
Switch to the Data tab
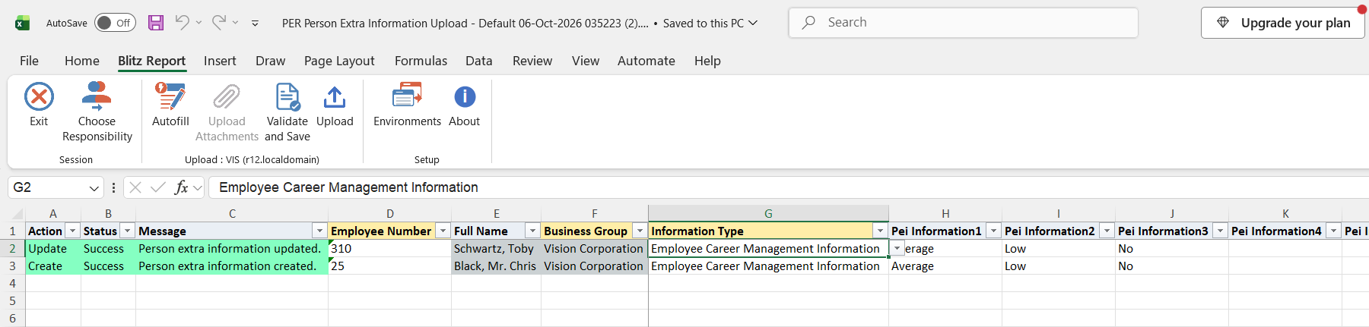coord(479,61)
